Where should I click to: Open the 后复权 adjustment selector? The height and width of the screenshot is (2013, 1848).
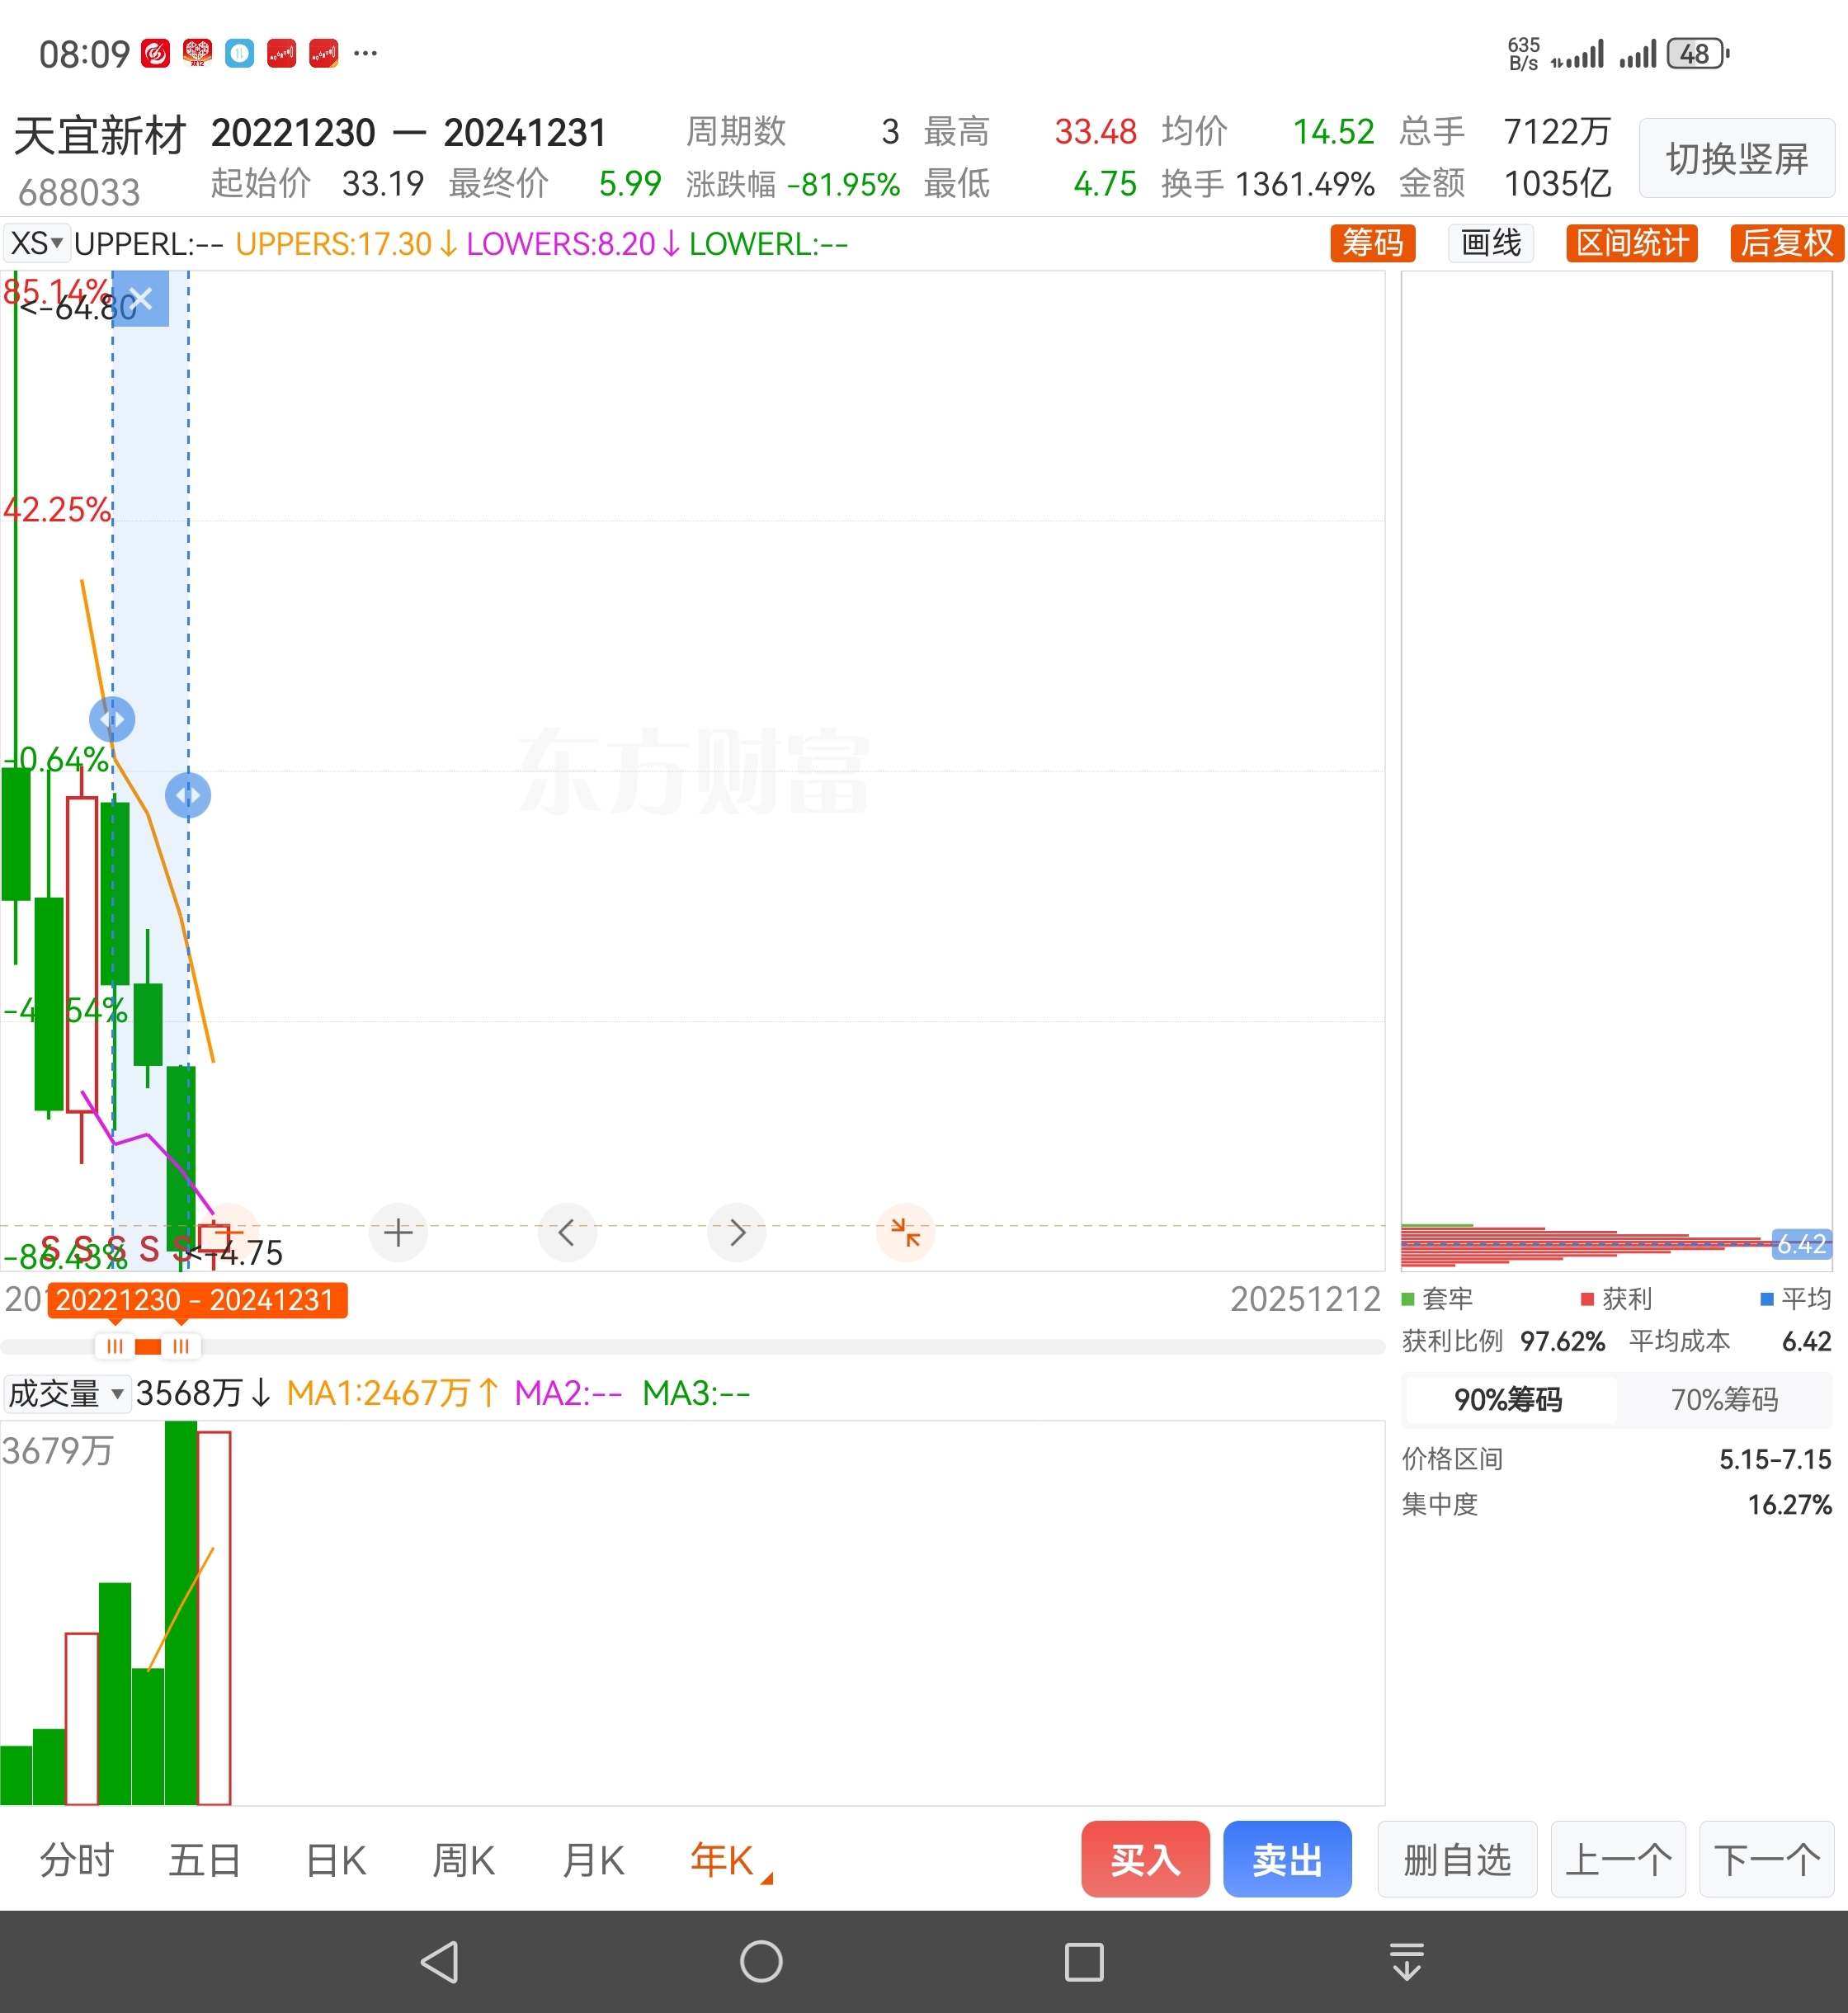click(x=1786, y=243)
